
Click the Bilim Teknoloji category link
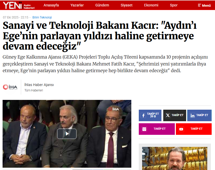tap(42, 17)
